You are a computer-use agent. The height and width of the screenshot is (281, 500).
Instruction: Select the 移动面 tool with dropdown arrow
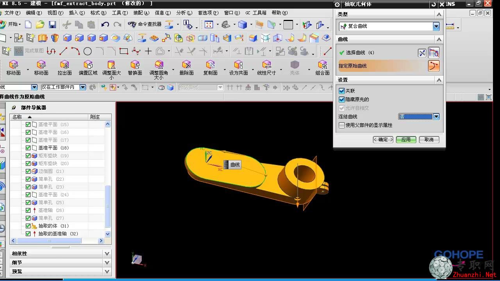(x=14, y=68)
